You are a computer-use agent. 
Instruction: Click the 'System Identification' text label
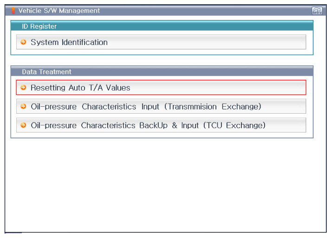(69, 42)
